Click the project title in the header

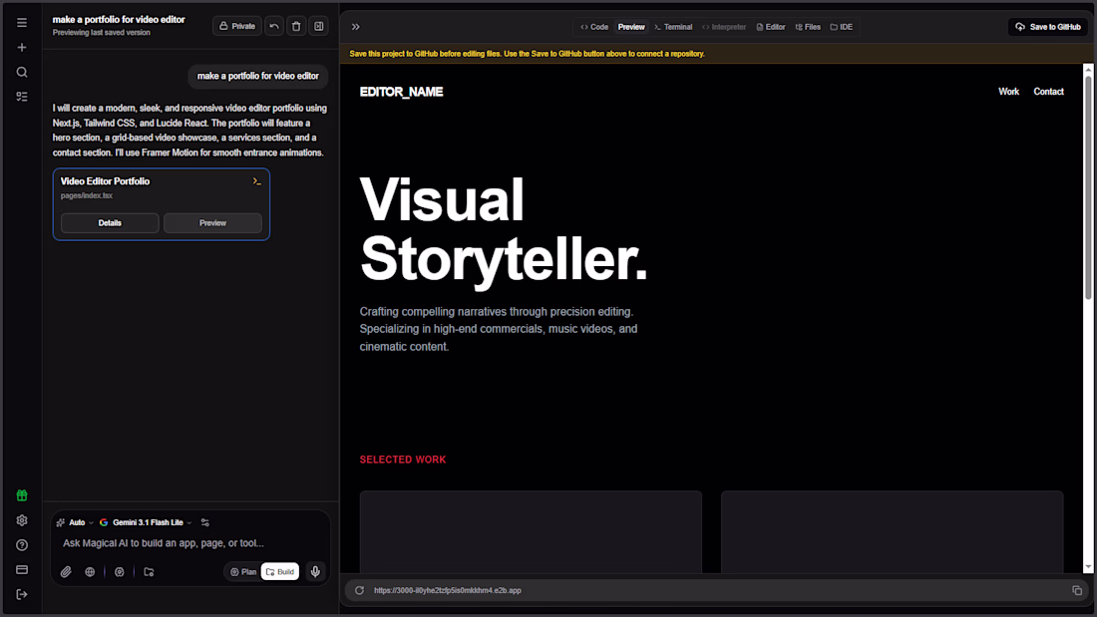[x=119, y=20]
